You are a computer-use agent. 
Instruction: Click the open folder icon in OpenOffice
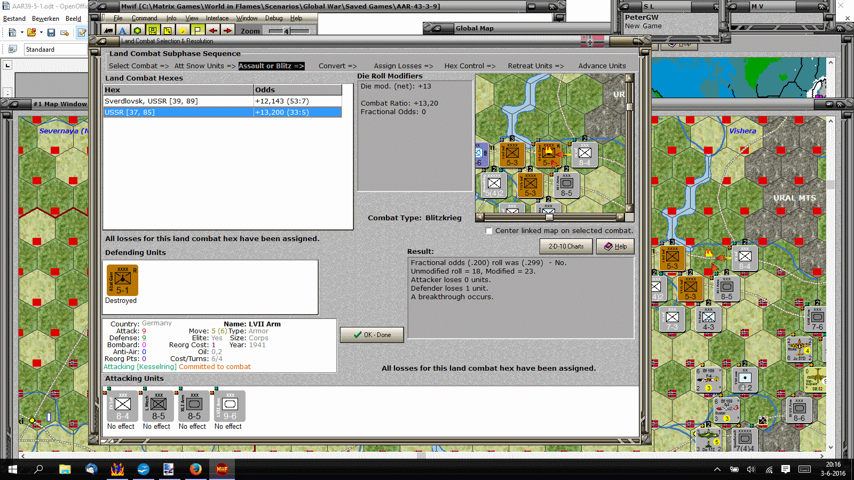(31, 33)
